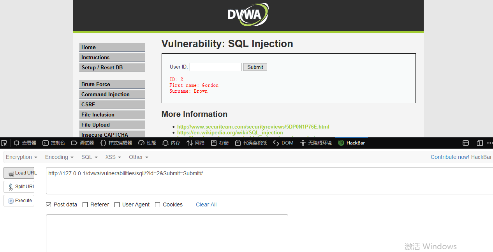493x252 pixels.
Task: Click the Submit button next to User ID
Action: (255, 67)
